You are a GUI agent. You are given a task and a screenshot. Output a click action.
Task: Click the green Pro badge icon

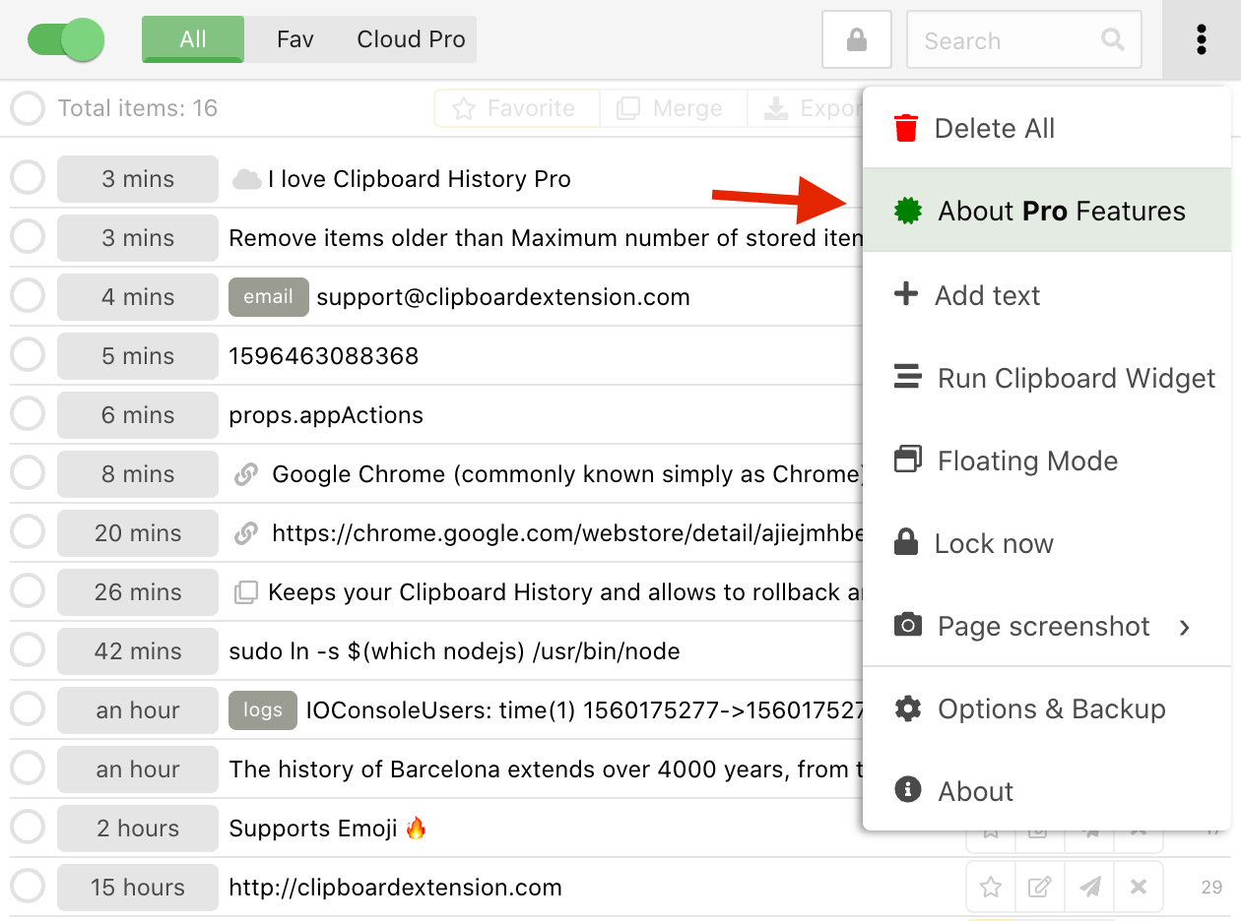(907, 211)
